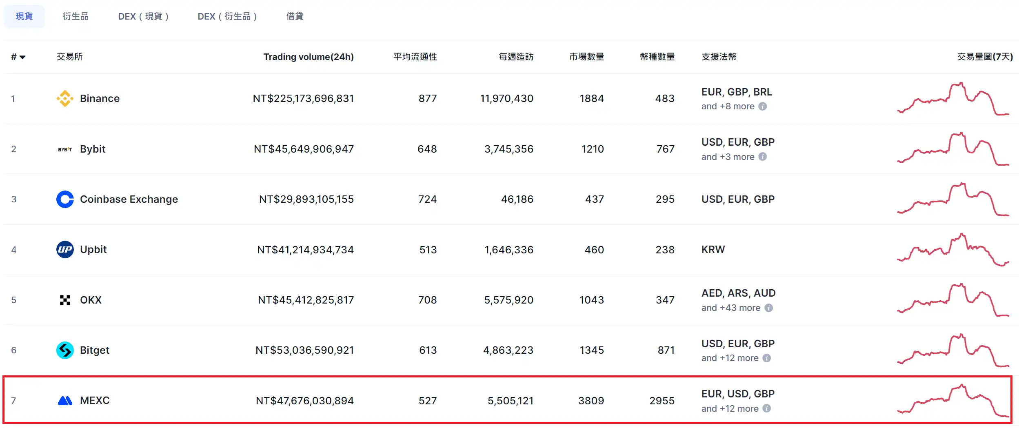Click info icon beside Bitget's +12 more
This screenshot has height=428, width=1019.
[766, 358]
